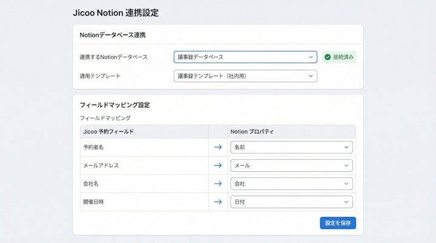This screenshot has width=436, height=243.
Task: Click the arrow icon in 会社名 row
Action: pos(218,184)
